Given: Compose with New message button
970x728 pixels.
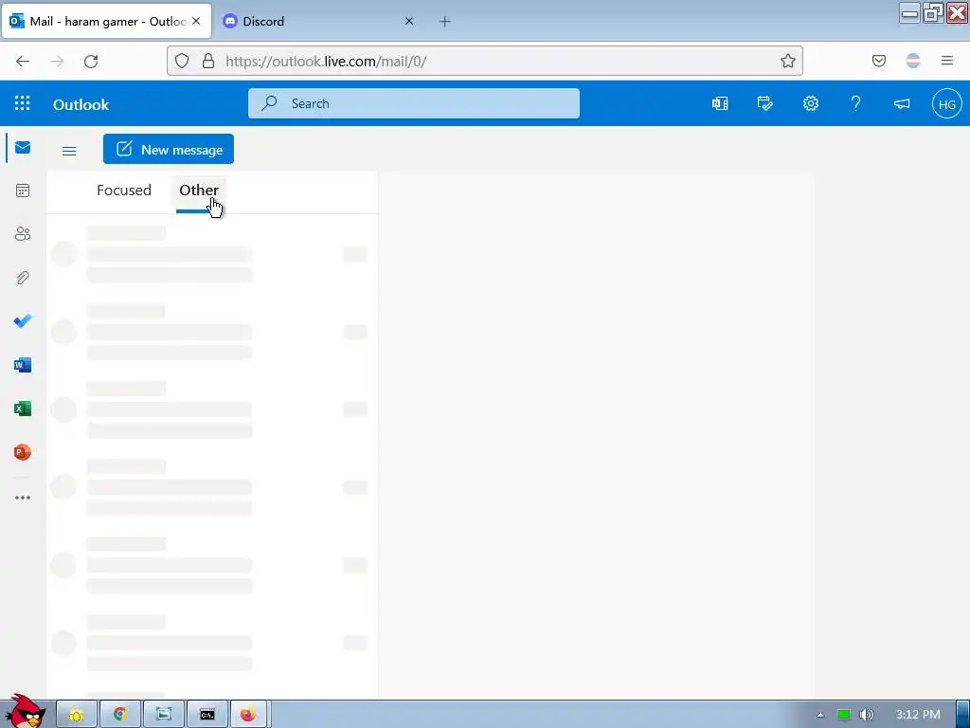Looking at the screenshot, I should click(169, 149).
